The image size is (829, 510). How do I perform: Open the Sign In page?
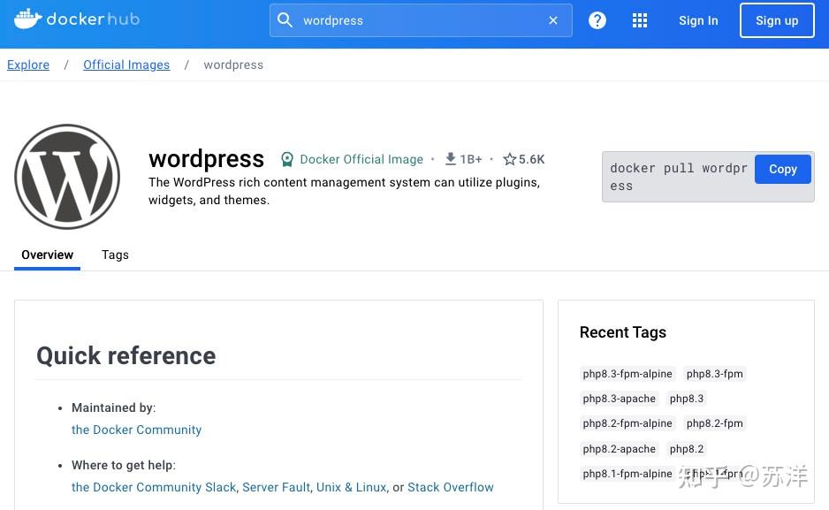[x=698, y=20]
